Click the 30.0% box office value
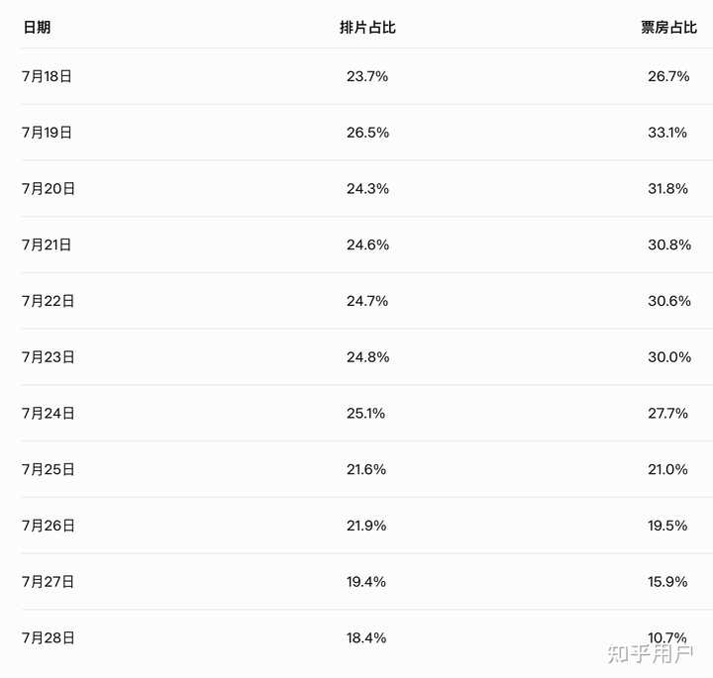Screen dimensions: 713x678 tap(668, 357)
